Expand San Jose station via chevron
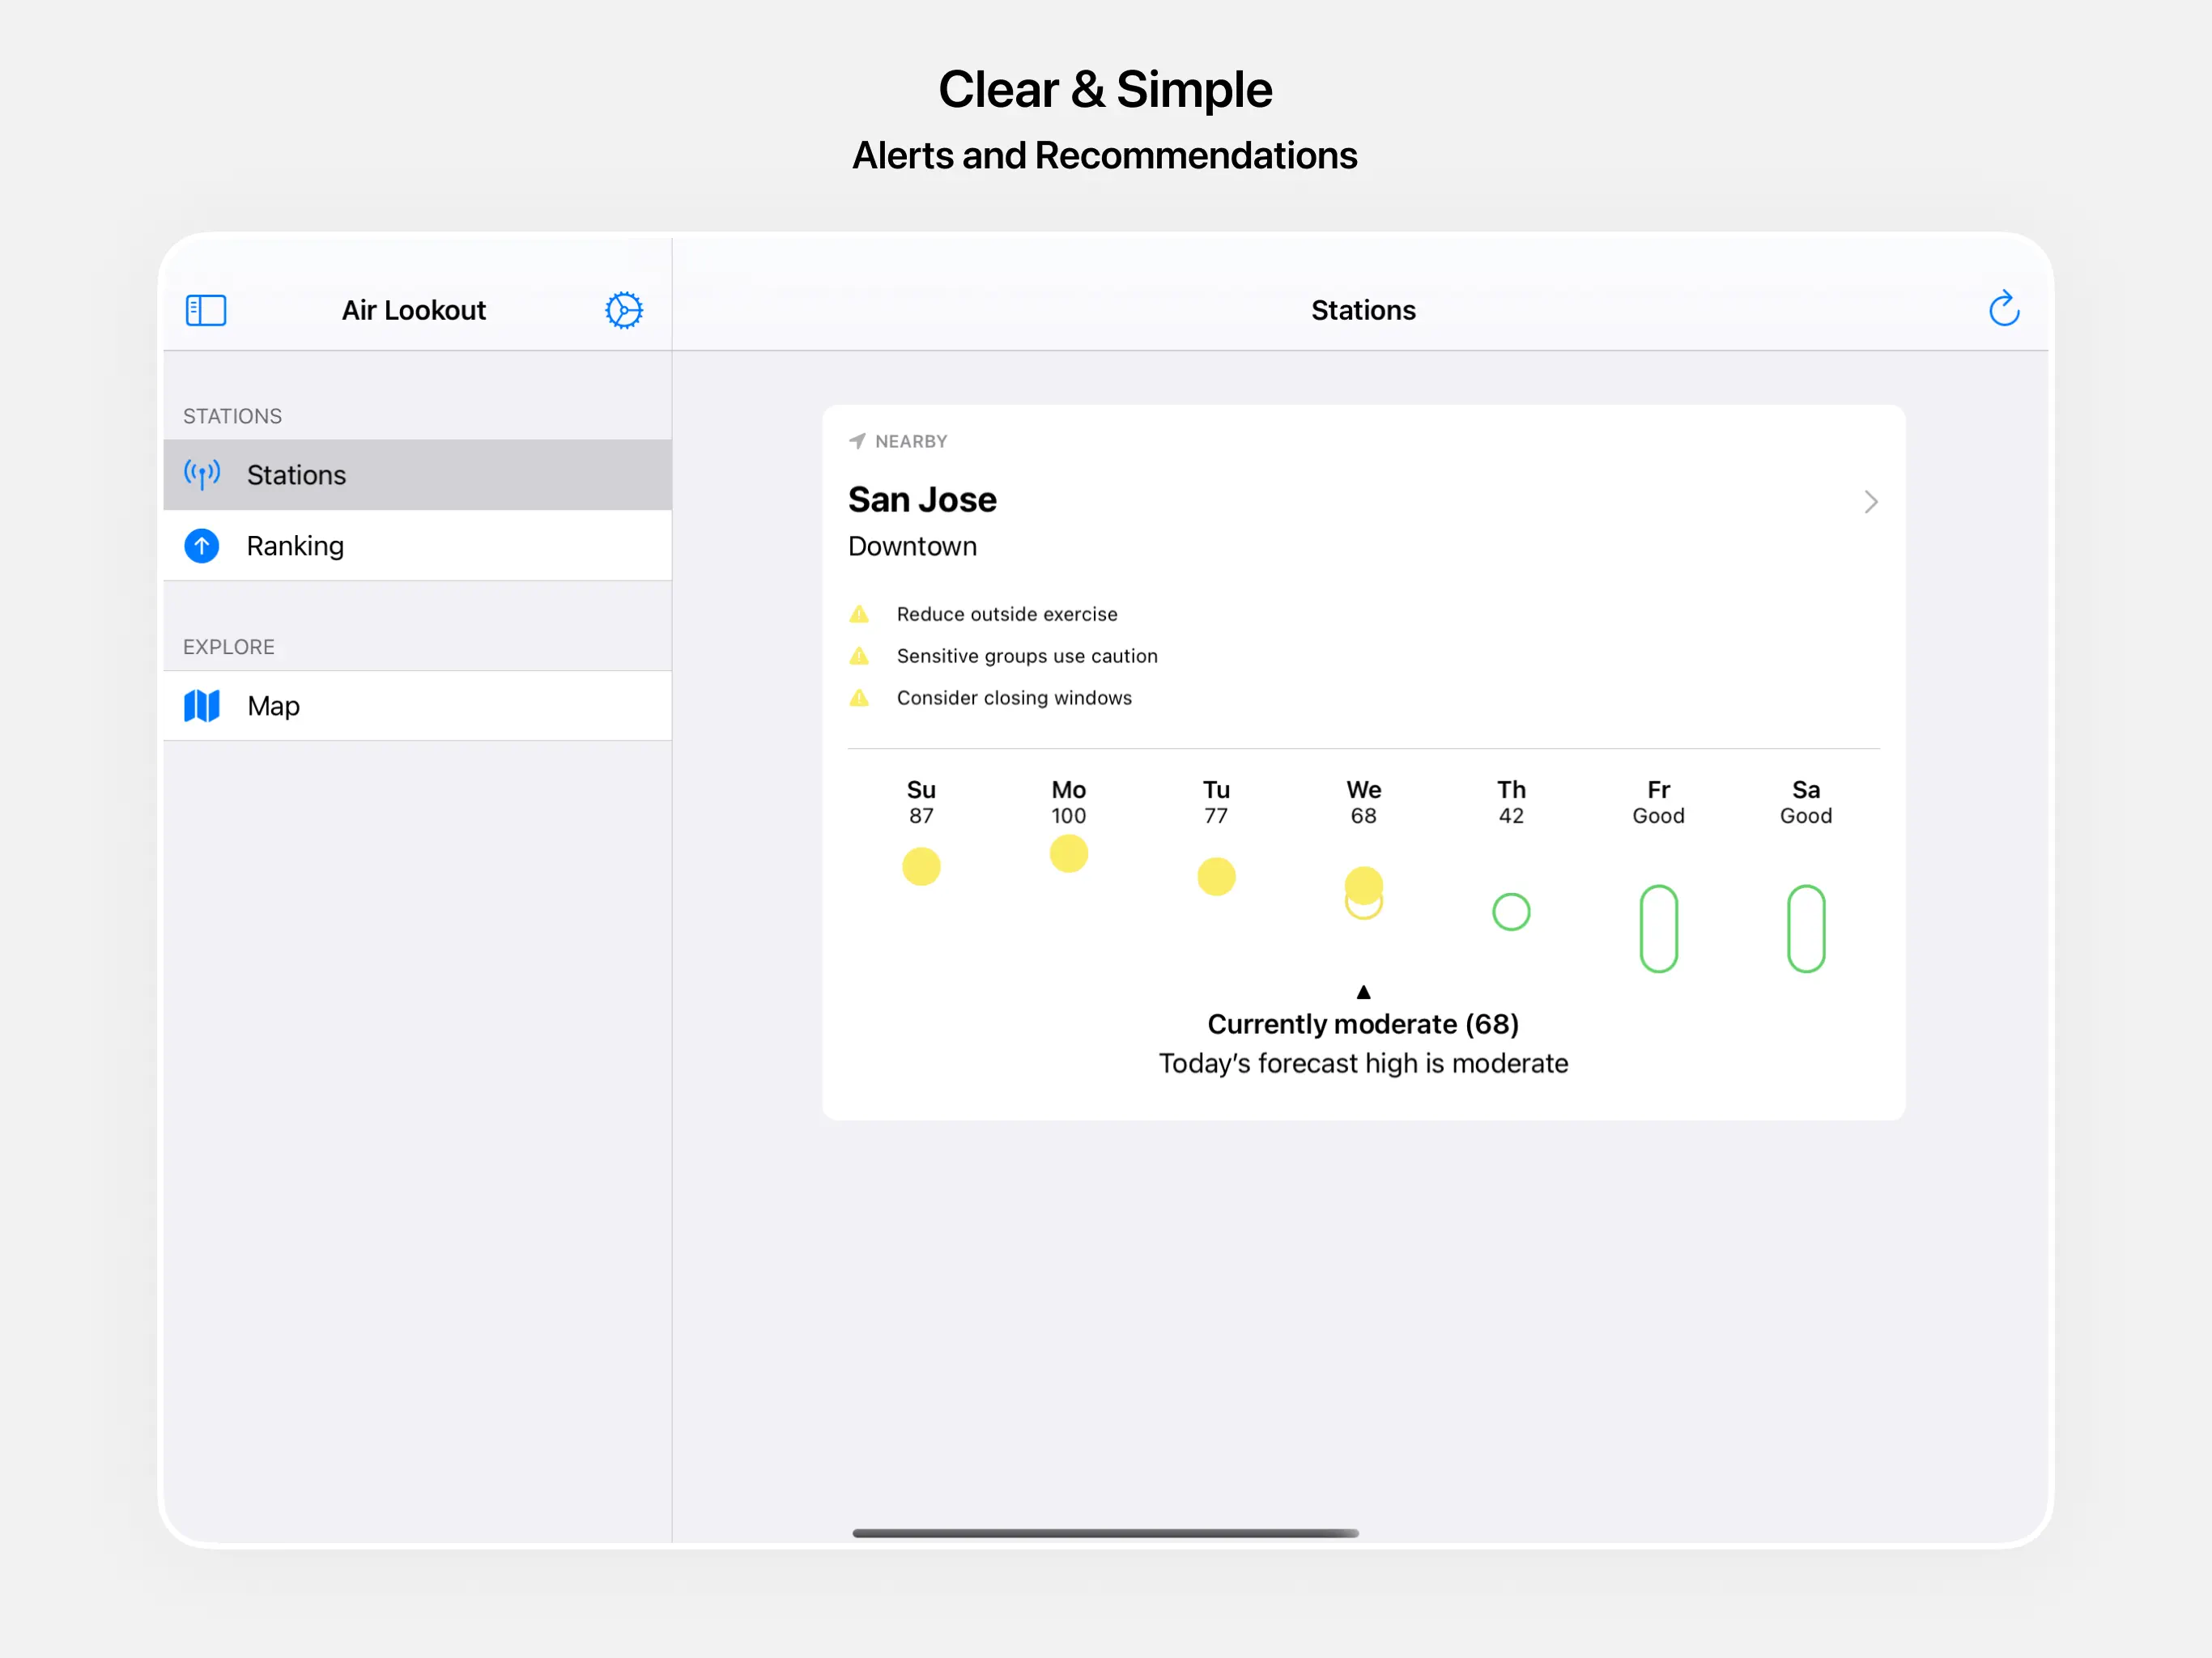Viewport: 2212px width, 1658px height. coord(1870,502)
